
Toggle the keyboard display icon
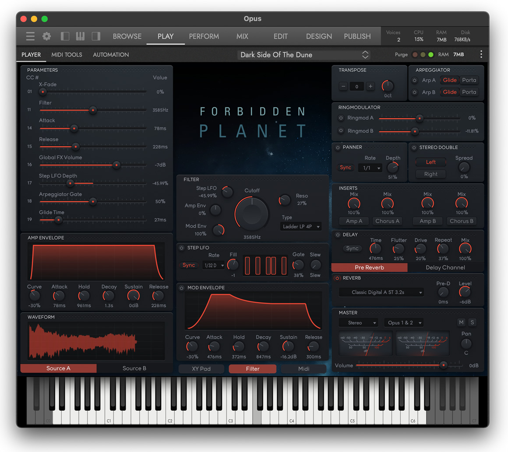tap(80, 36)
